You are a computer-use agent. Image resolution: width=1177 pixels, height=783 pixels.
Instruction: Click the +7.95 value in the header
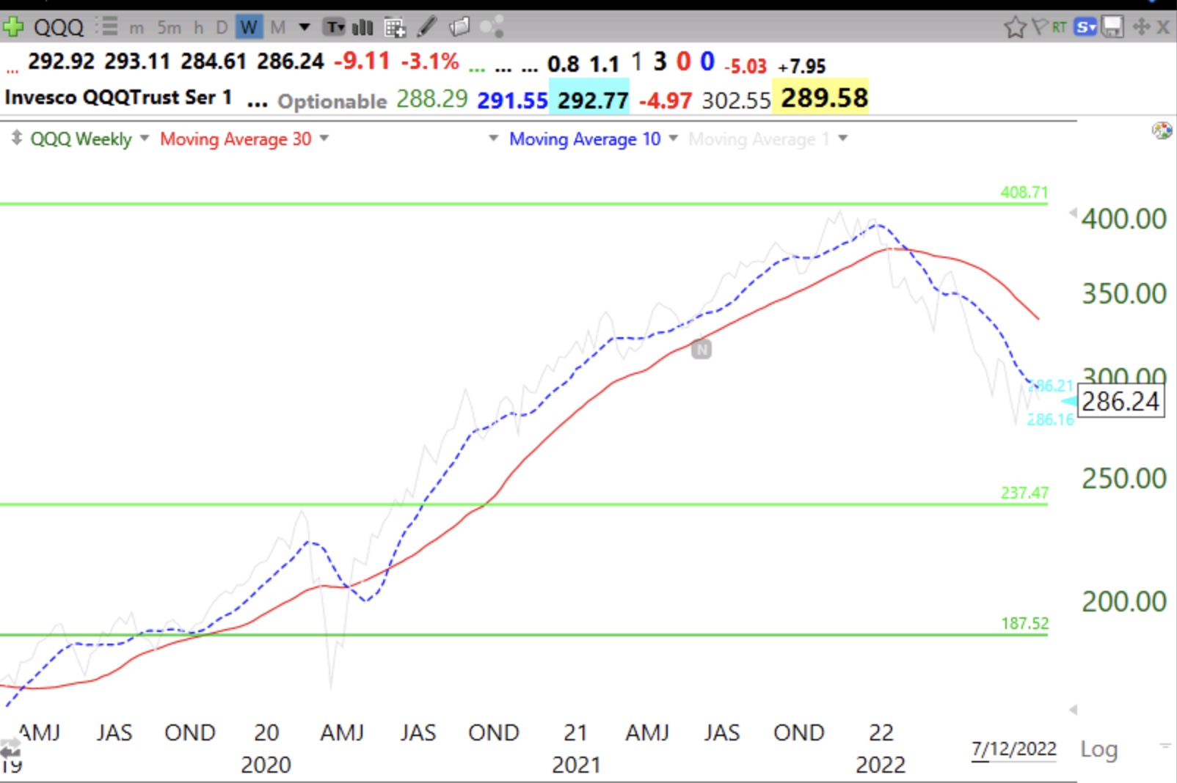pos(802,66)
